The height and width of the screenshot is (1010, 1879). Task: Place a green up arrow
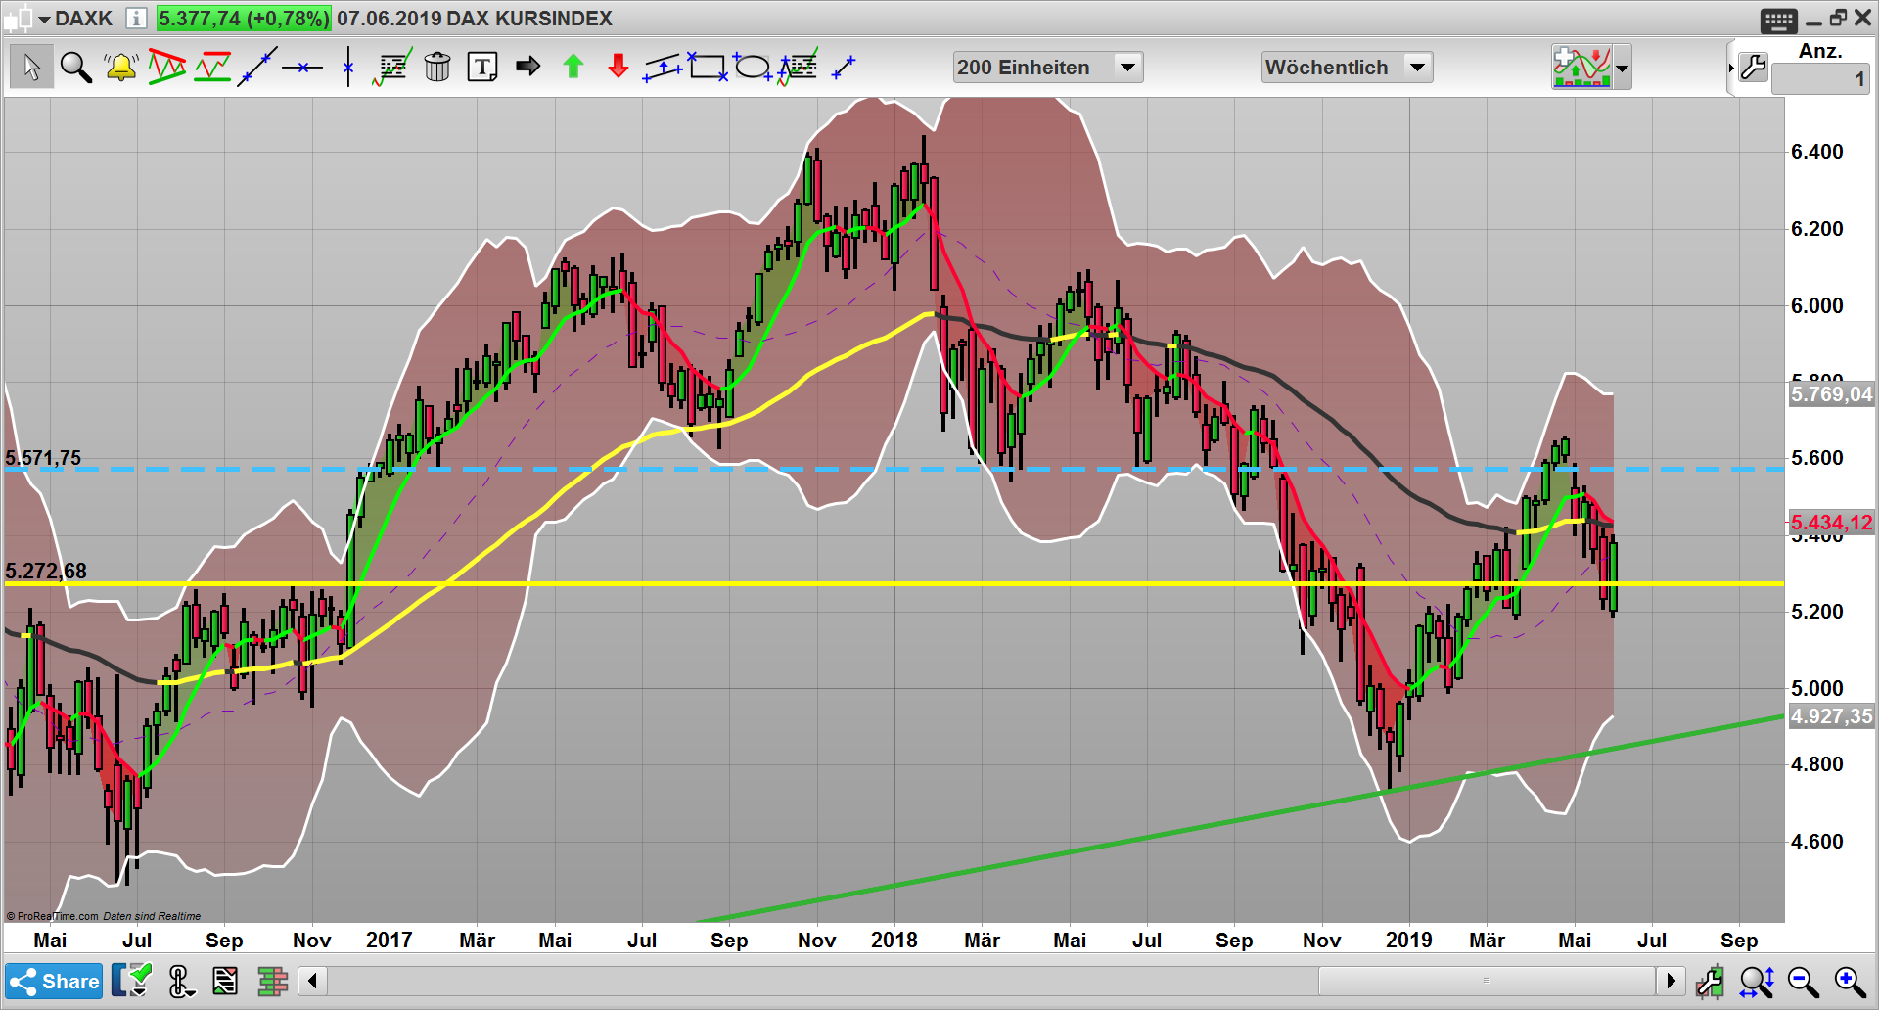tap(573, 67)
